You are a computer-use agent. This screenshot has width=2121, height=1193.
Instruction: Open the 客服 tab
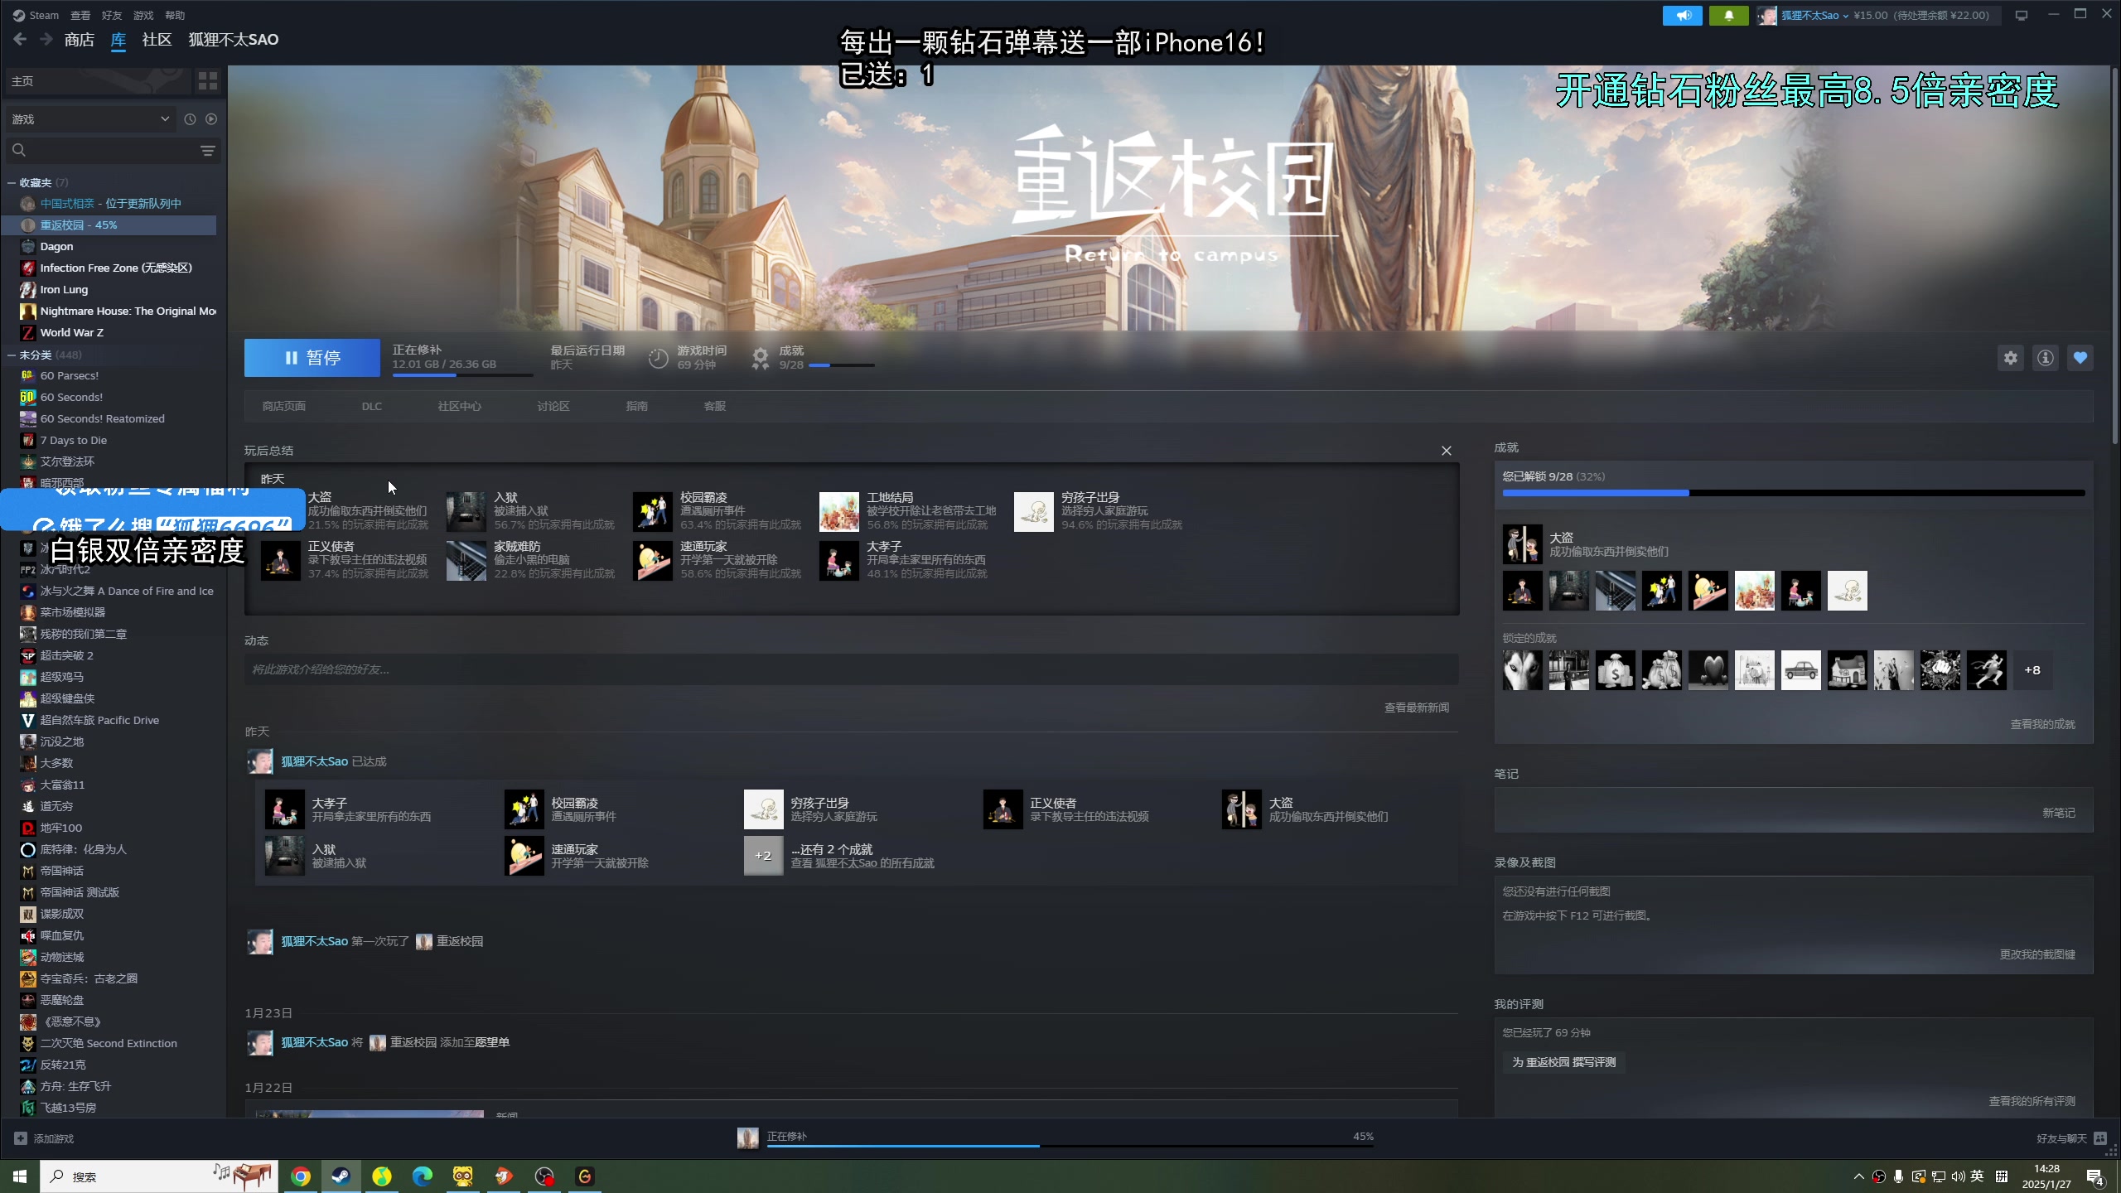tap(715, 406)
